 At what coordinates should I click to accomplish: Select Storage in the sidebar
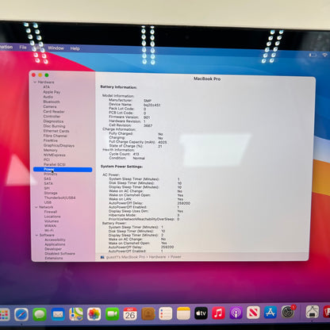[51, 193]
